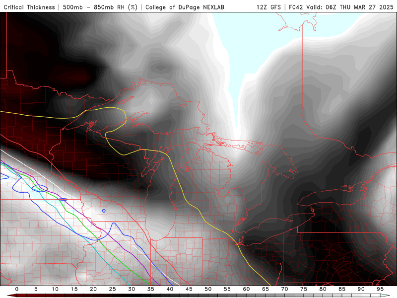Select legend label "85"
Image resolution: width=397 pixels, height=298 pixels.
[x=342, y=289]
